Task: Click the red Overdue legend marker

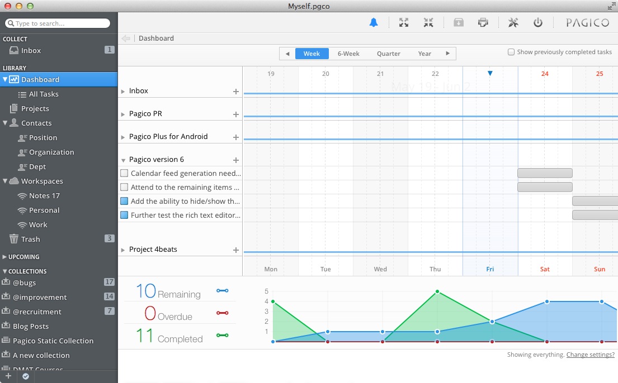Action: coord(222,313)
